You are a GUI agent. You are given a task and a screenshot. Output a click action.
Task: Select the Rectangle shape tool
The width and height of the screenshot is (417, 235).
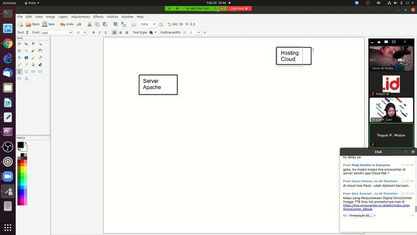click(33, 71)
